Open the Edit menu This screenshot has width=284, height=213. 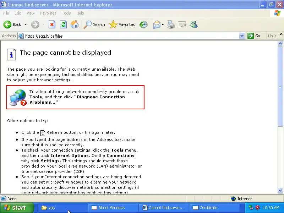(x=18, y=13)
